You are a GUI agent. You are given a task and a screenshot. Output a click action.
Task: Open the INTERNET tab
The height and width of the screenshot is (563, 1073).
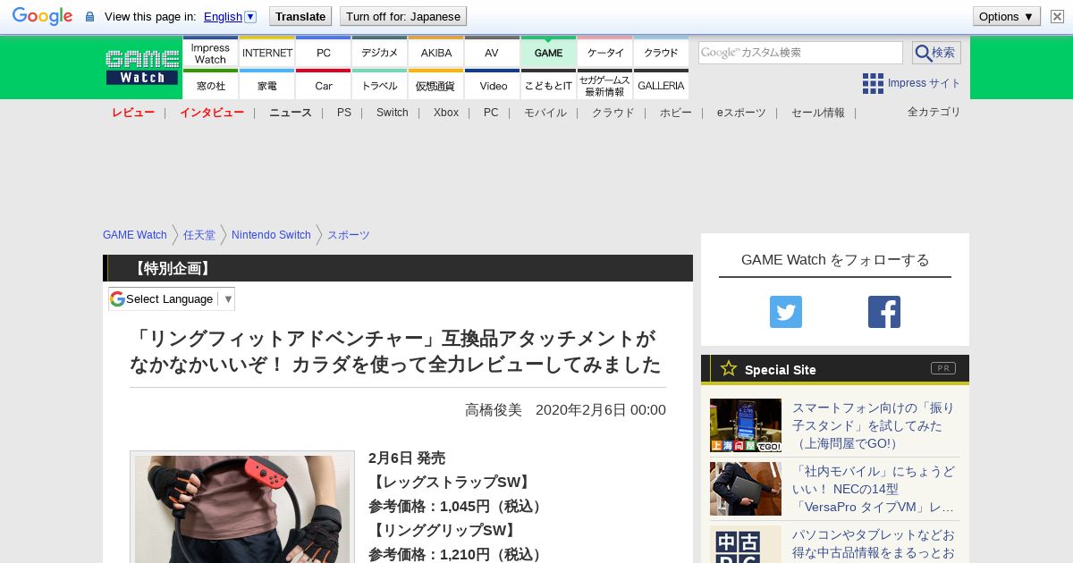tap(267, 52)
